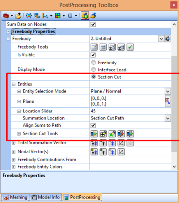Collapse the Freebody Properties section

tap(9, 31)
